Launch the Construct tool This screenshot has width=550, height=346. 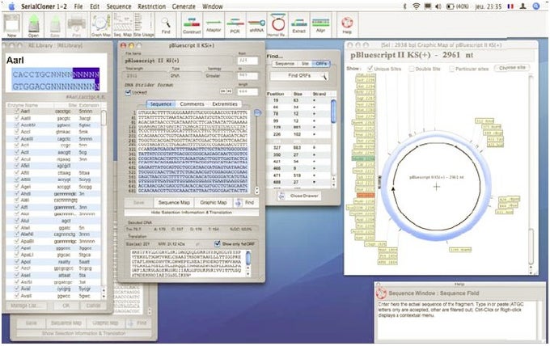click(x=192, y=26)
